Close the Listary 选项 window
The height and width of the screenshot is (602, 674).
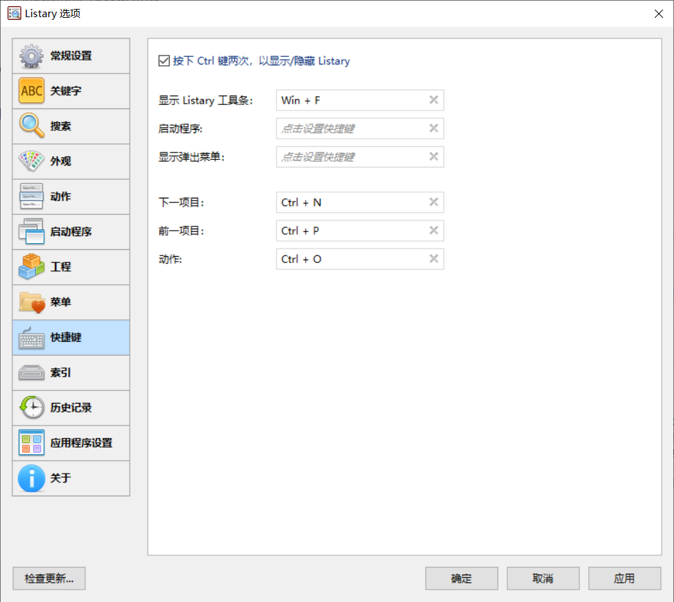click(x=658, y=14)
